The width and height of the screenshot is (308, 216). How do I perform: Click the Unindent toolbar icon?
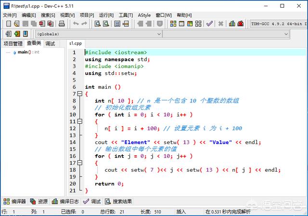149,24
